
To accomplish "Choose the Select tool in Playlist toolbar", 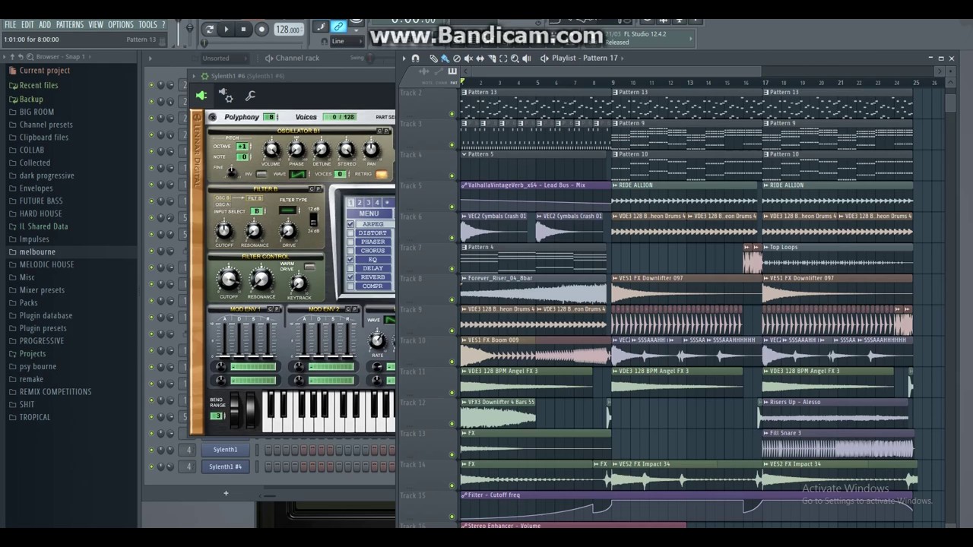I will point(503,58).
